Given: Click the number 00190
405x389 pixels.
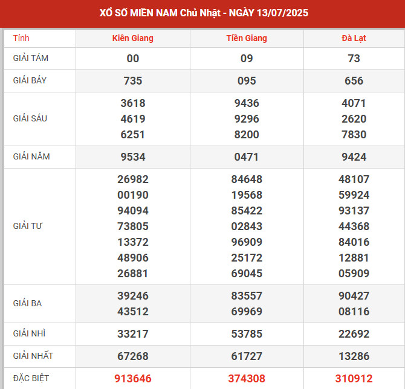Looking at the screenshot, I should [x=133, y=195].
